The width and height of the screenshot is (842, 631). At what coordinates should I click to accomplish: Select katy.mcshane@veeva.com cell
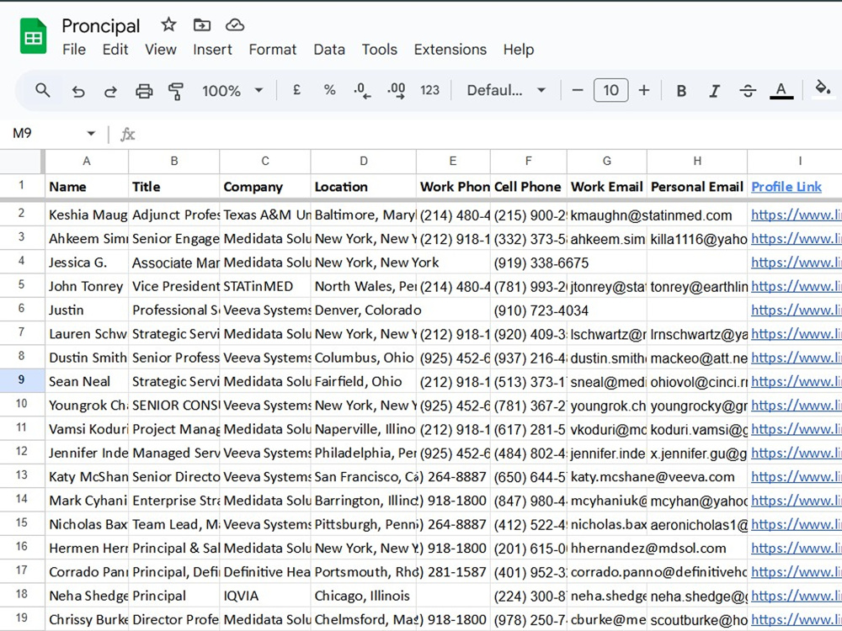(607, 476)
